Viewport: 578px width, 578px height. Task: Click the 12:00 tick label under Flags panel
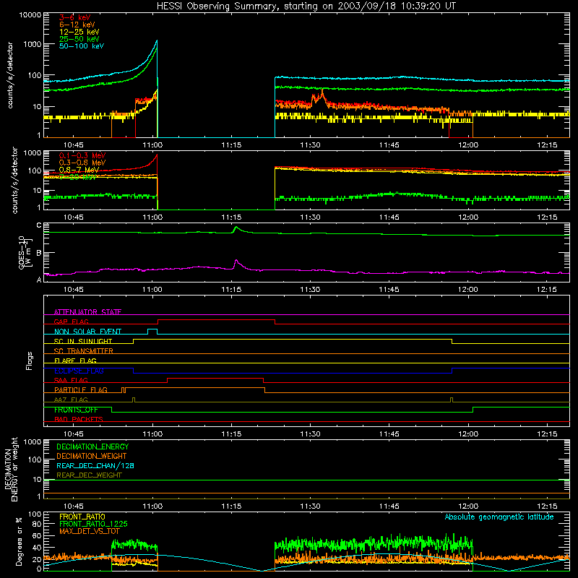(x=468, y=434)
